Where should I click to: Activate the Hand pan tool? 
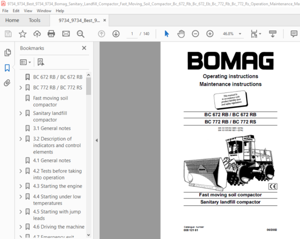pyautogui.click(x=181, y=34)
